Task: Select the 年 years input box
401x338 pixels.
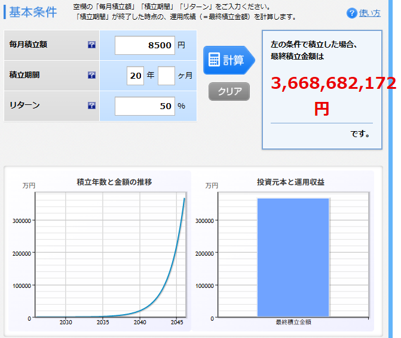Action: point(136,76)
